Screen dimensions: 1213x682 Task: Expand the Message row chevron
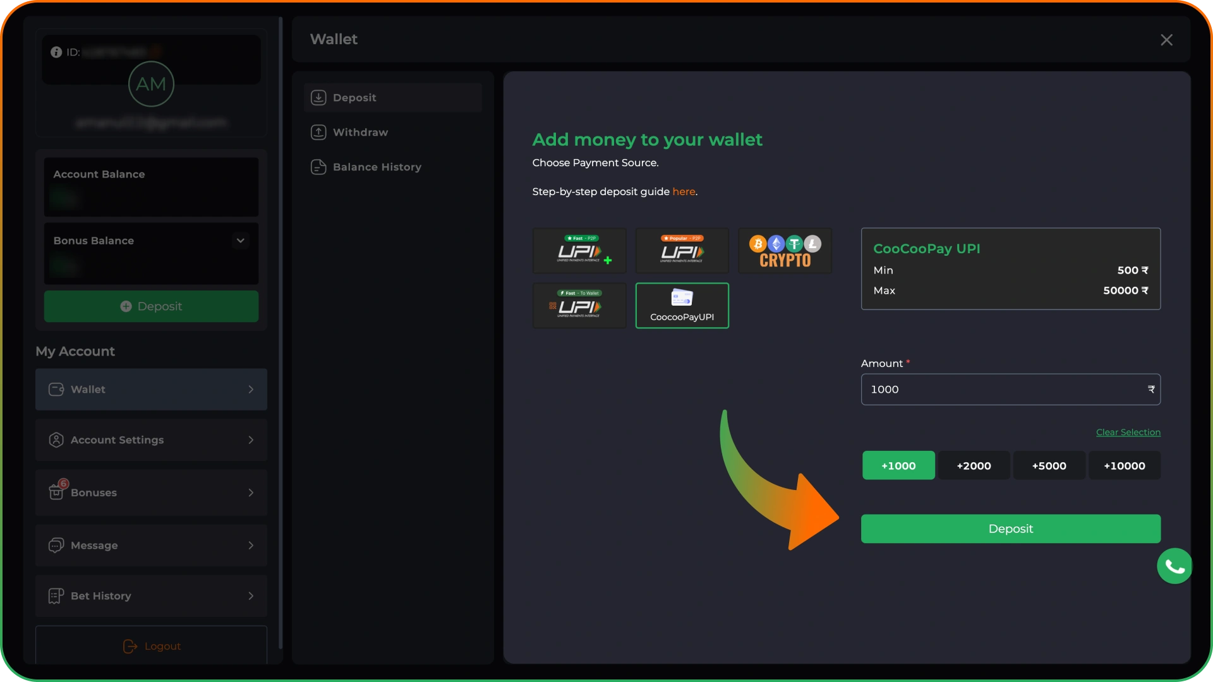pos(251,545)
